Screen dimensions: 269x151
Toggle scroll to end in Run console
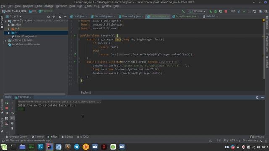click(12, 118)
